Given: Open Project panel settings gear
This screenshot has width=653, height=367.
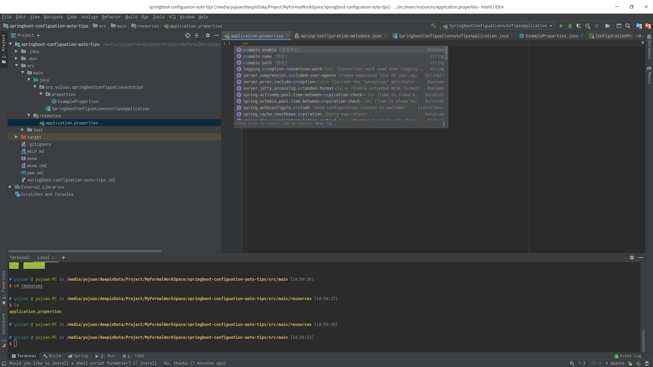Looking at the screenshot, I should coord(208,35).
